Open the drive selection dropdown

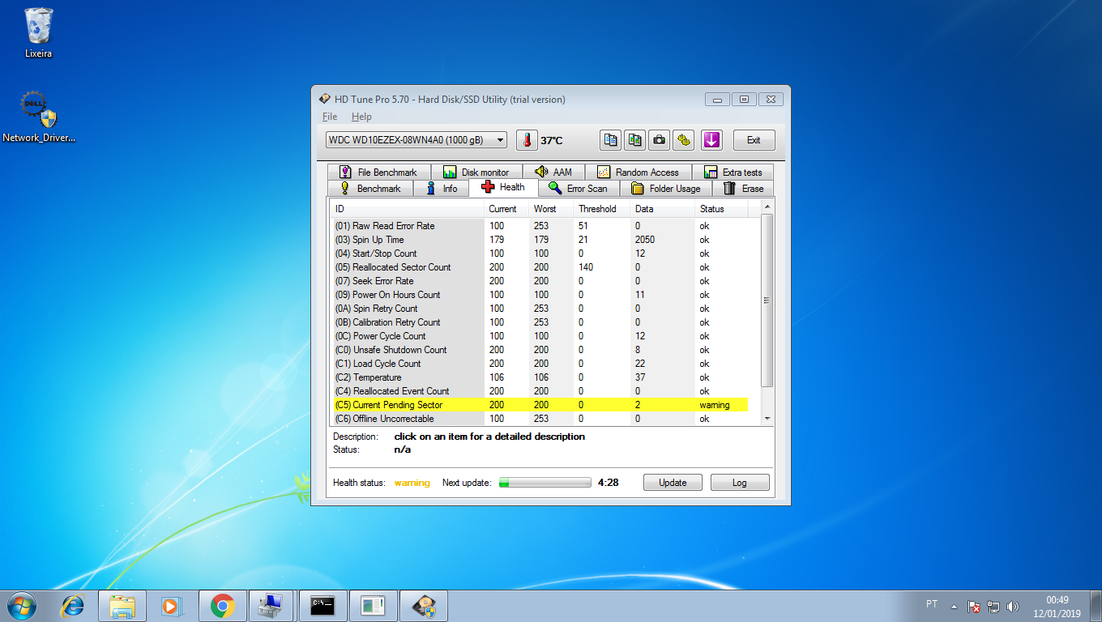click(416, 140)
